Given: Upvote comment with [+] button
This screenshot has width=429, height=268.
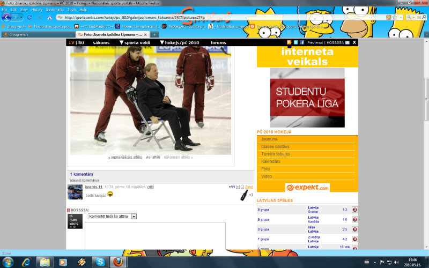Looking at the screenshot, I should pyautogui.click(x=238, y=187).
